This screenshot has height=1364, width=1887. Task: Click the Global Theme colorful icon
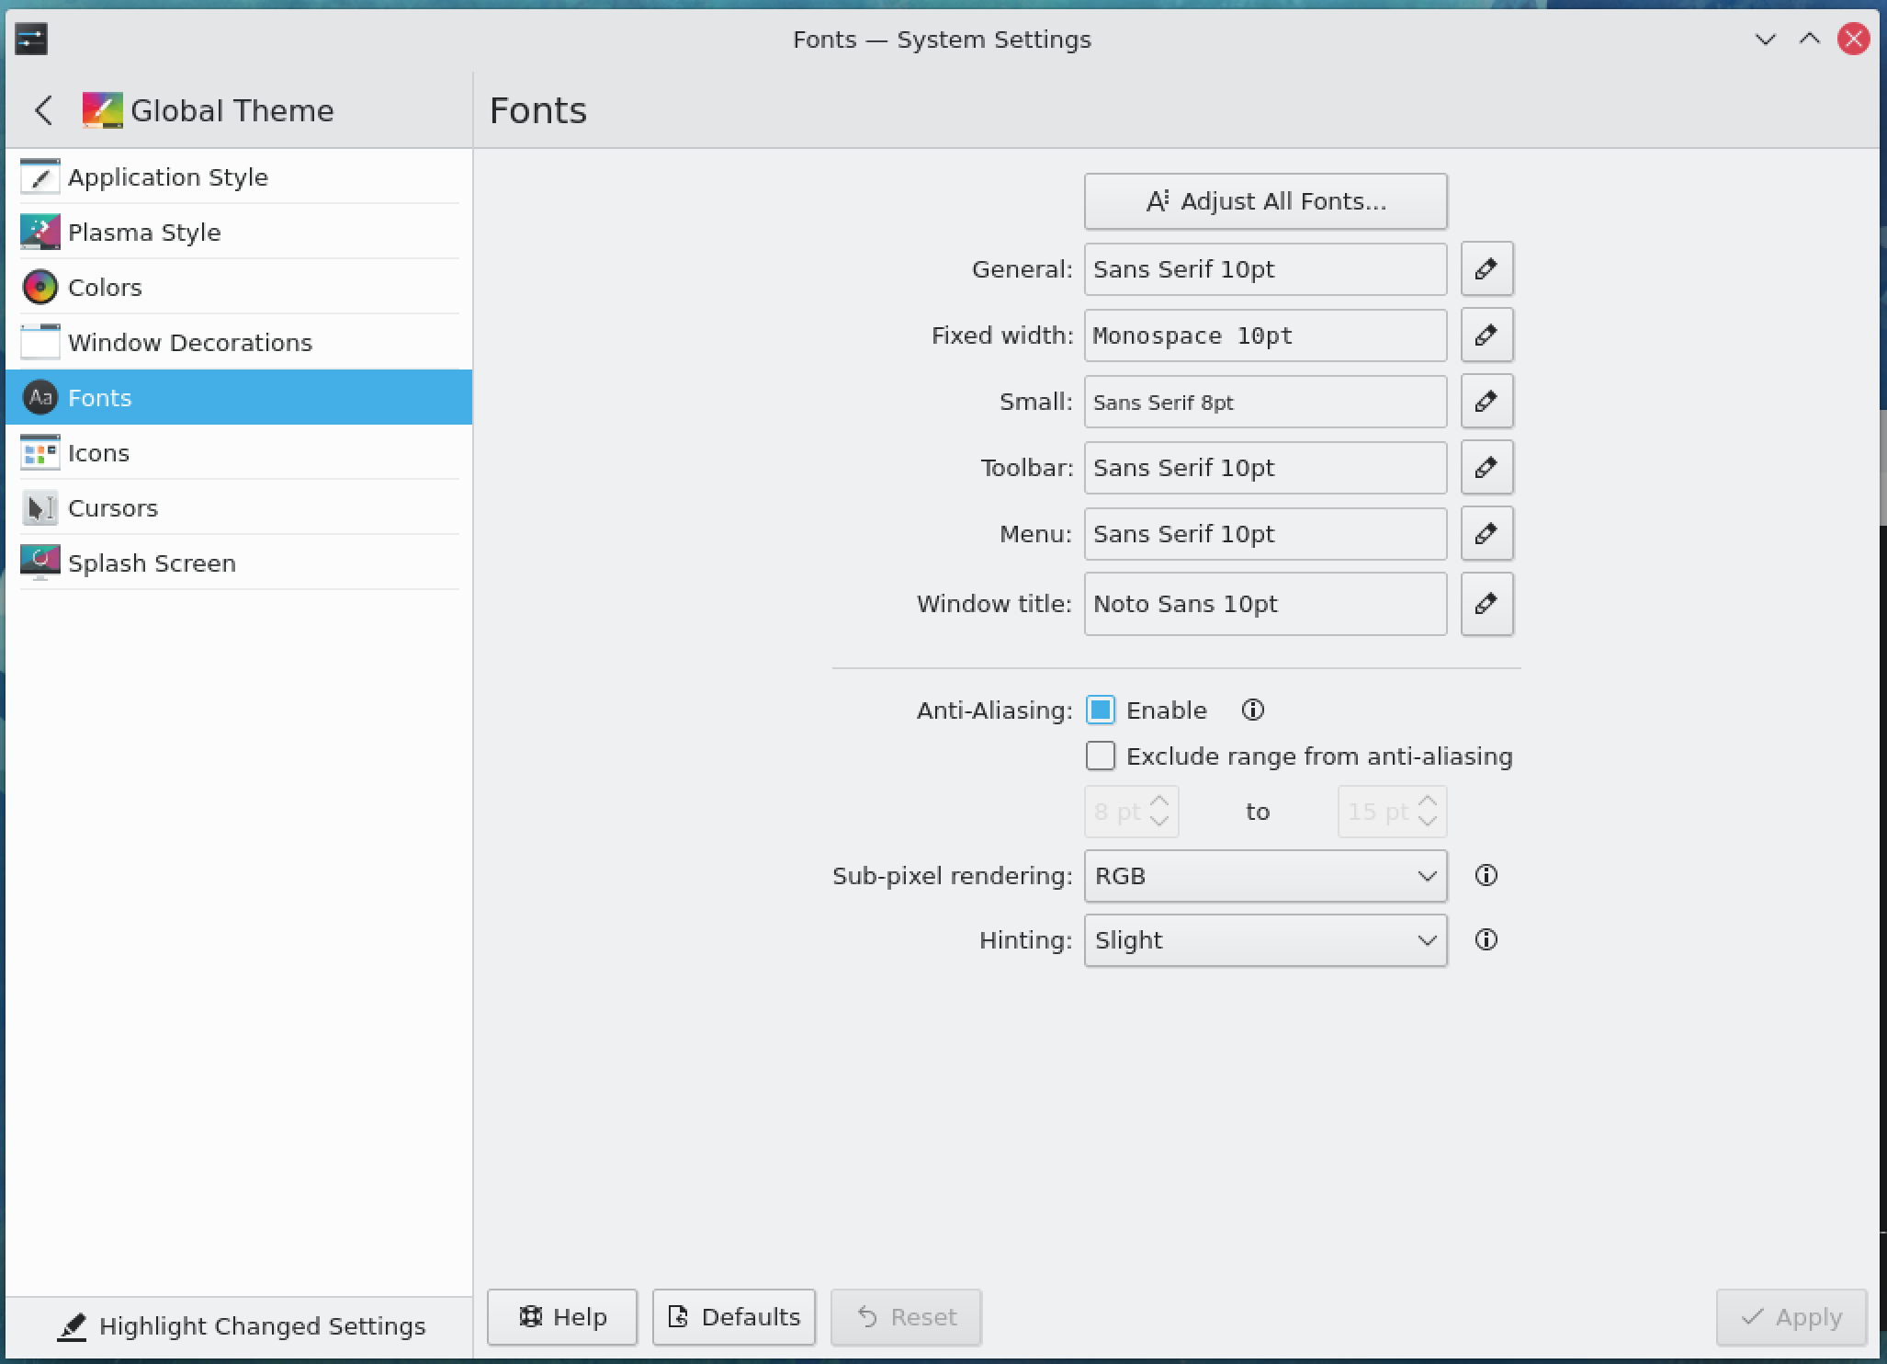[102, 110]
